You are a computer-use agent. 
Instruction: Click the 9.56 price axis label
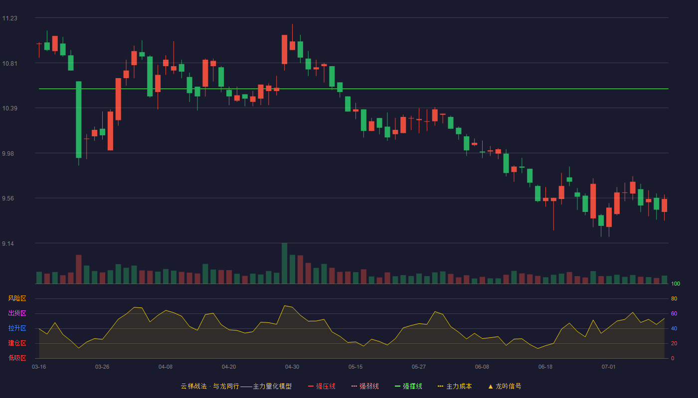8,199
